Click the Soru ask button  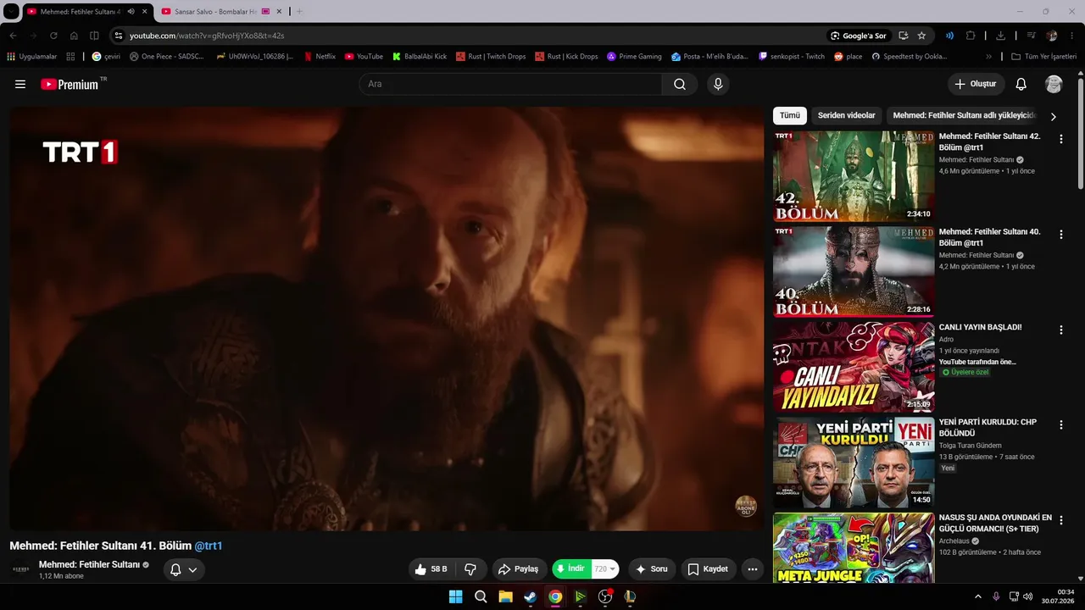(652, 569)
